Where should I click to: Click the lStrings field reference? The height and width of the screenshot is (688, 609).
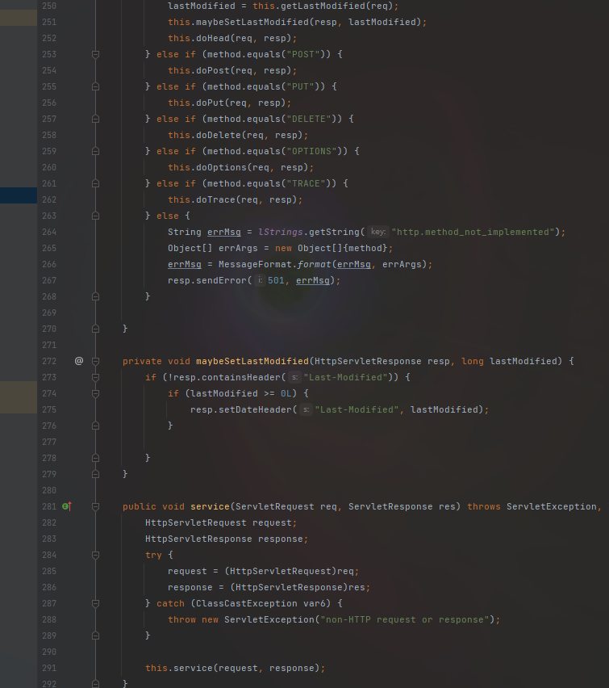pyautogui.click(x=281, y=232)
